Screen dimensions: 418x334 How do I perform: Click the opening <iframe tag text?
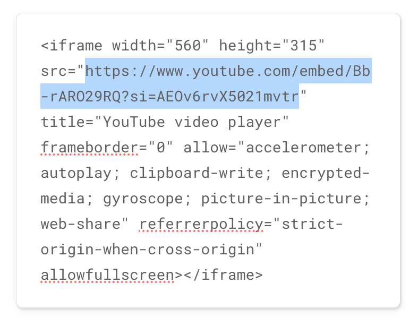pyautogui.click(x=72, y=46)
